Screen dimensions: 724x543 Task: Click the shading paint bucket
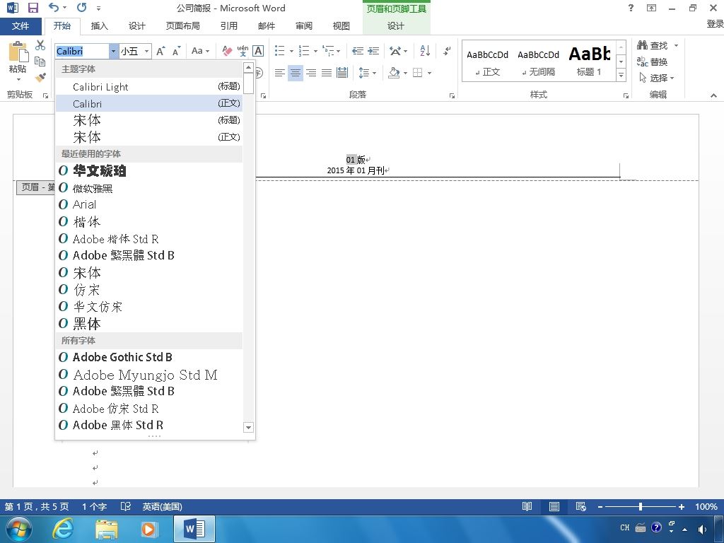coord(394,73)
